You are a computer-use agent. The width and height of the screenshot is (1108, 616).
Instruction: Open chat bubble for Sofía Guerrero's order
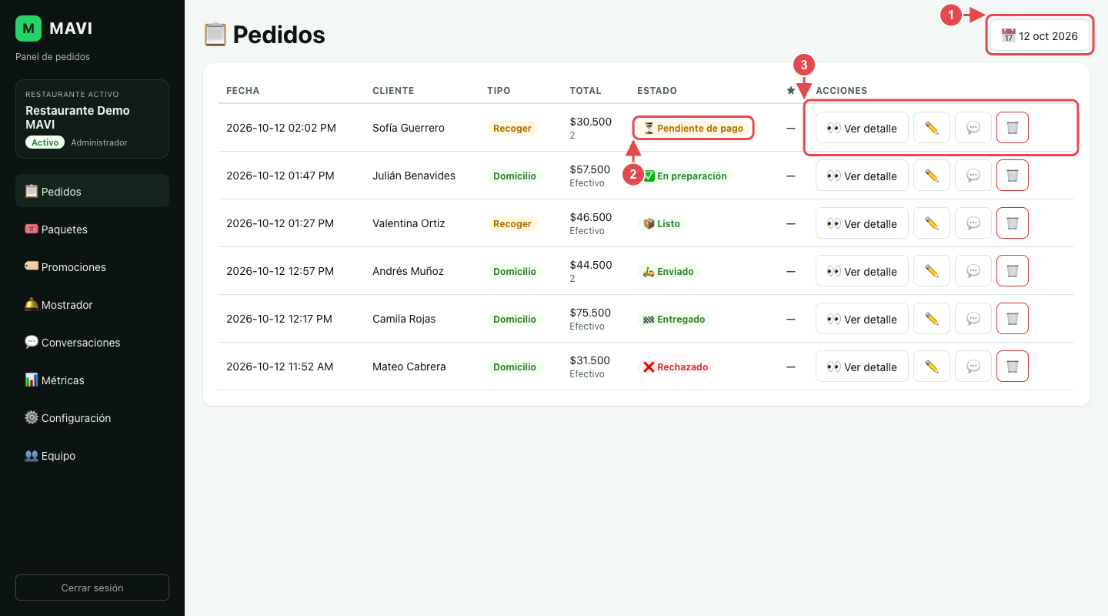click(x=973, y=128)
